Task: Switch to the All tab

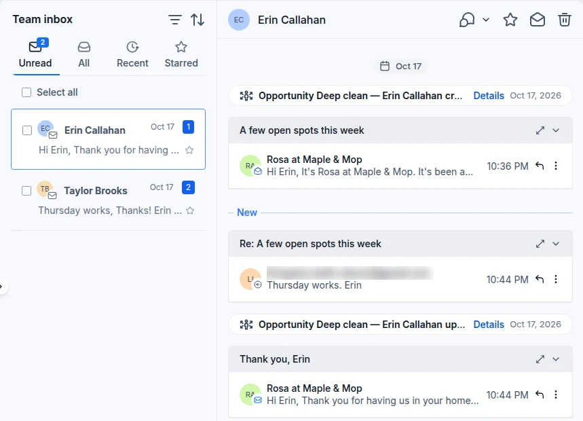Action: [84, 54]
